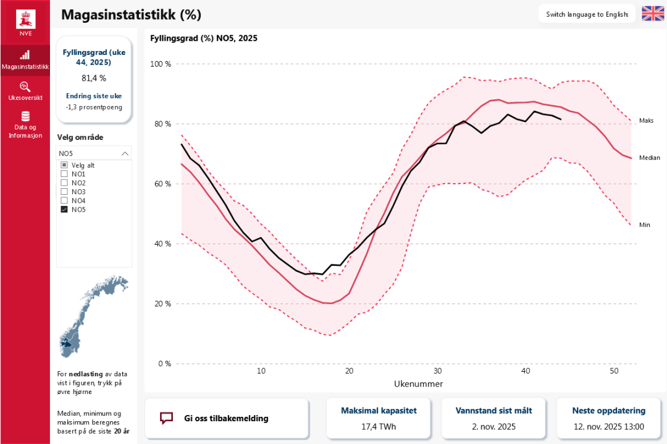The image size is (667, 444).
Task: Collapse the Velg område dropdown chevron
Action: (125, 154)
